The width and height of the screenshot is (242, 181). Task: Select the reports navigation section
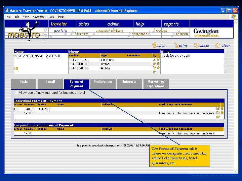(171, 24)
